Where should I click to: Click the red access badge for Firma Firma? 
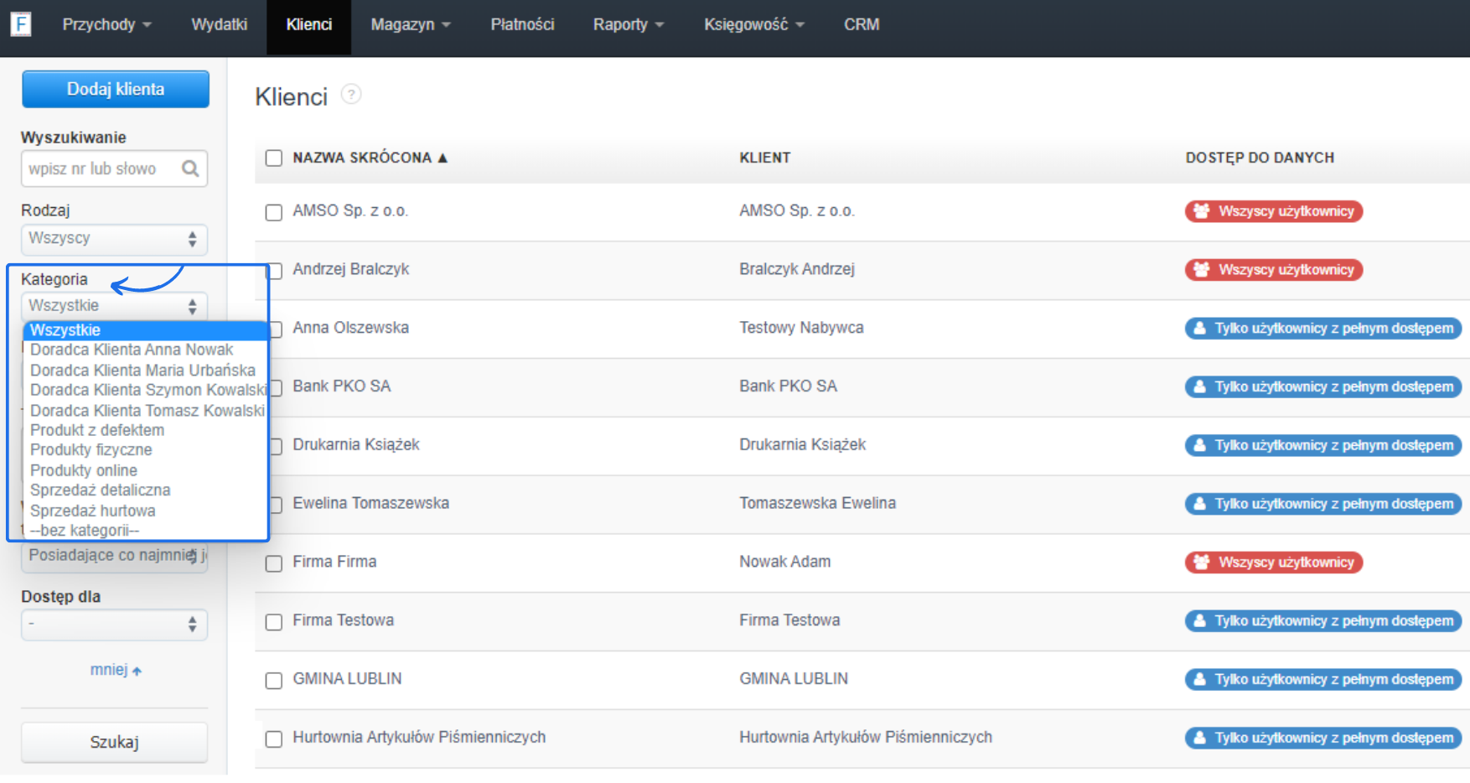coord(1273,563)
